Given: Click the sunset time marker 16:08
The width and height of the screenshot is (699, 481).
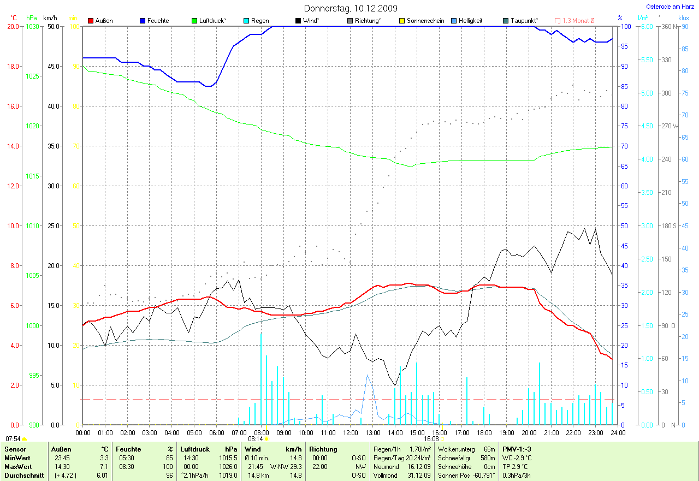Looking at the screenshot, I should [x=431, y=438].
